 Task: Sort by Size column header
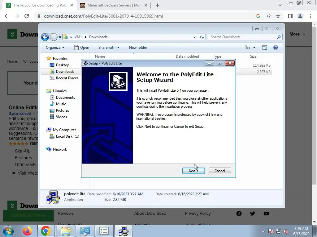[x=253, y=56]
